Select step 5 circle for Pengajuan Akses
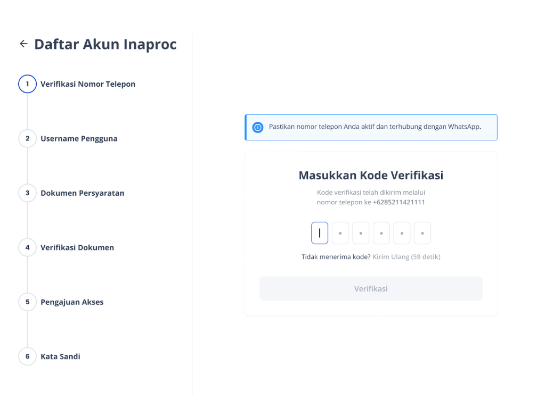Screen dimensions: 537x416 27,302
